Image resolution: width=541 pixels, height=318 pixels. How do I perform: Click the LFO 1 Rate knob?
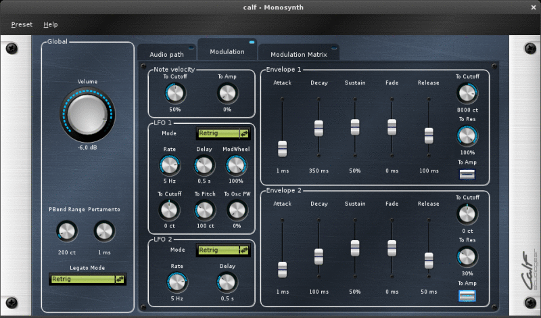pyautogui.click(x=170, y=166)
